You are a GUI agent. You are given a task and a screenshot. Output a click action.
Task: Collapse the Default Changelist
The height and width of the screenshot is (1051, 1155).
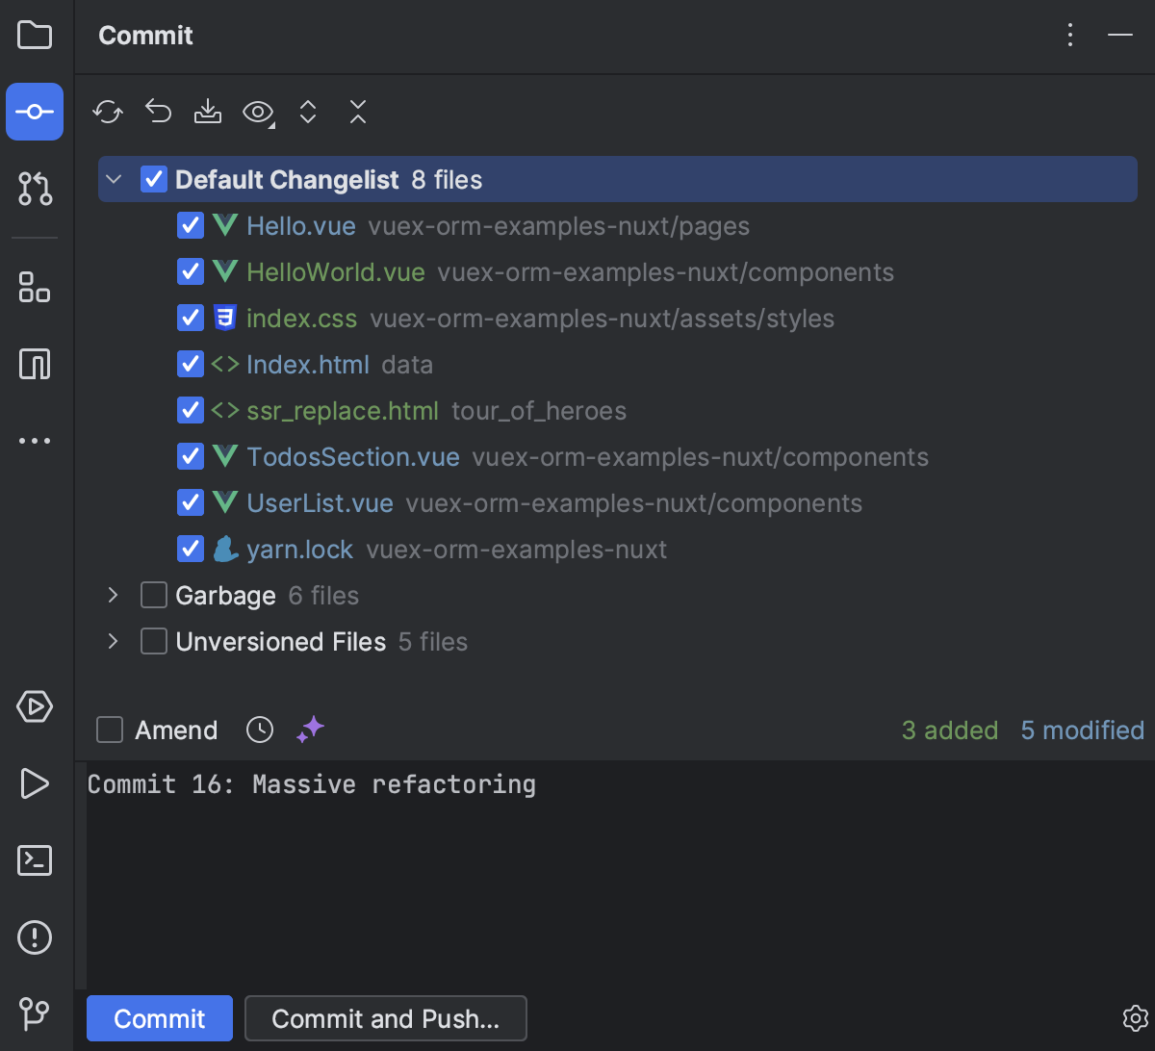click(x=114, y=180)
